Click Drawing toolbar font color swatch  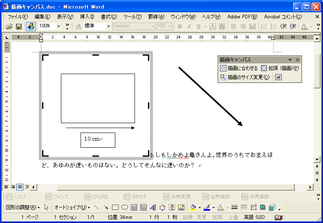point(221,207)
